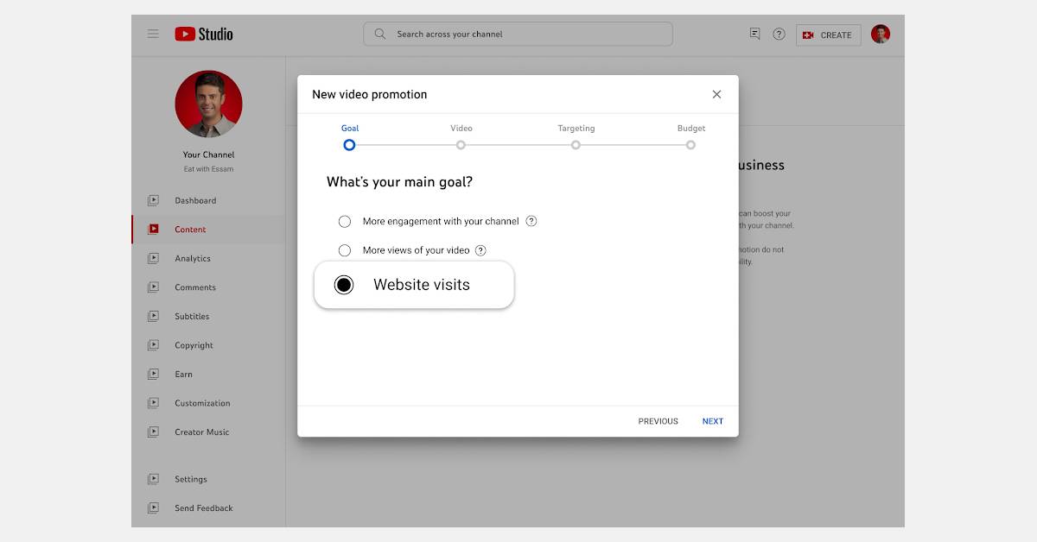Show help for More views option
The image size is (1037, 542).
pos(480,250)
